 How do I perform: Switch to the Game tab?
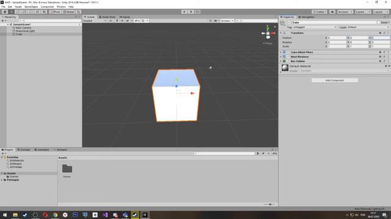pos(125,17)
